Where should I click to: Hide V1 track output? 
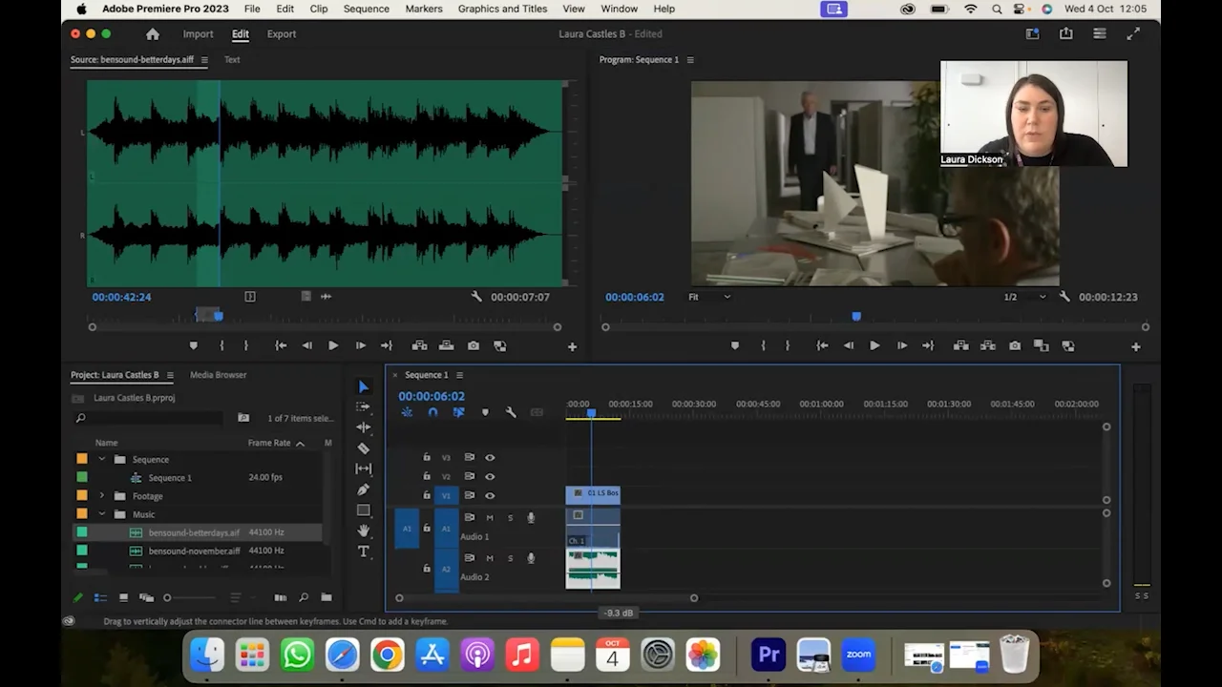[x=490, y=496]
